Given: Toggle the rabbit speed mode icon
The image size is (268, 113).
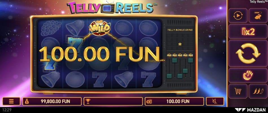Looking at the screenshot, I should pyautogui.click(x=258, y=16).
